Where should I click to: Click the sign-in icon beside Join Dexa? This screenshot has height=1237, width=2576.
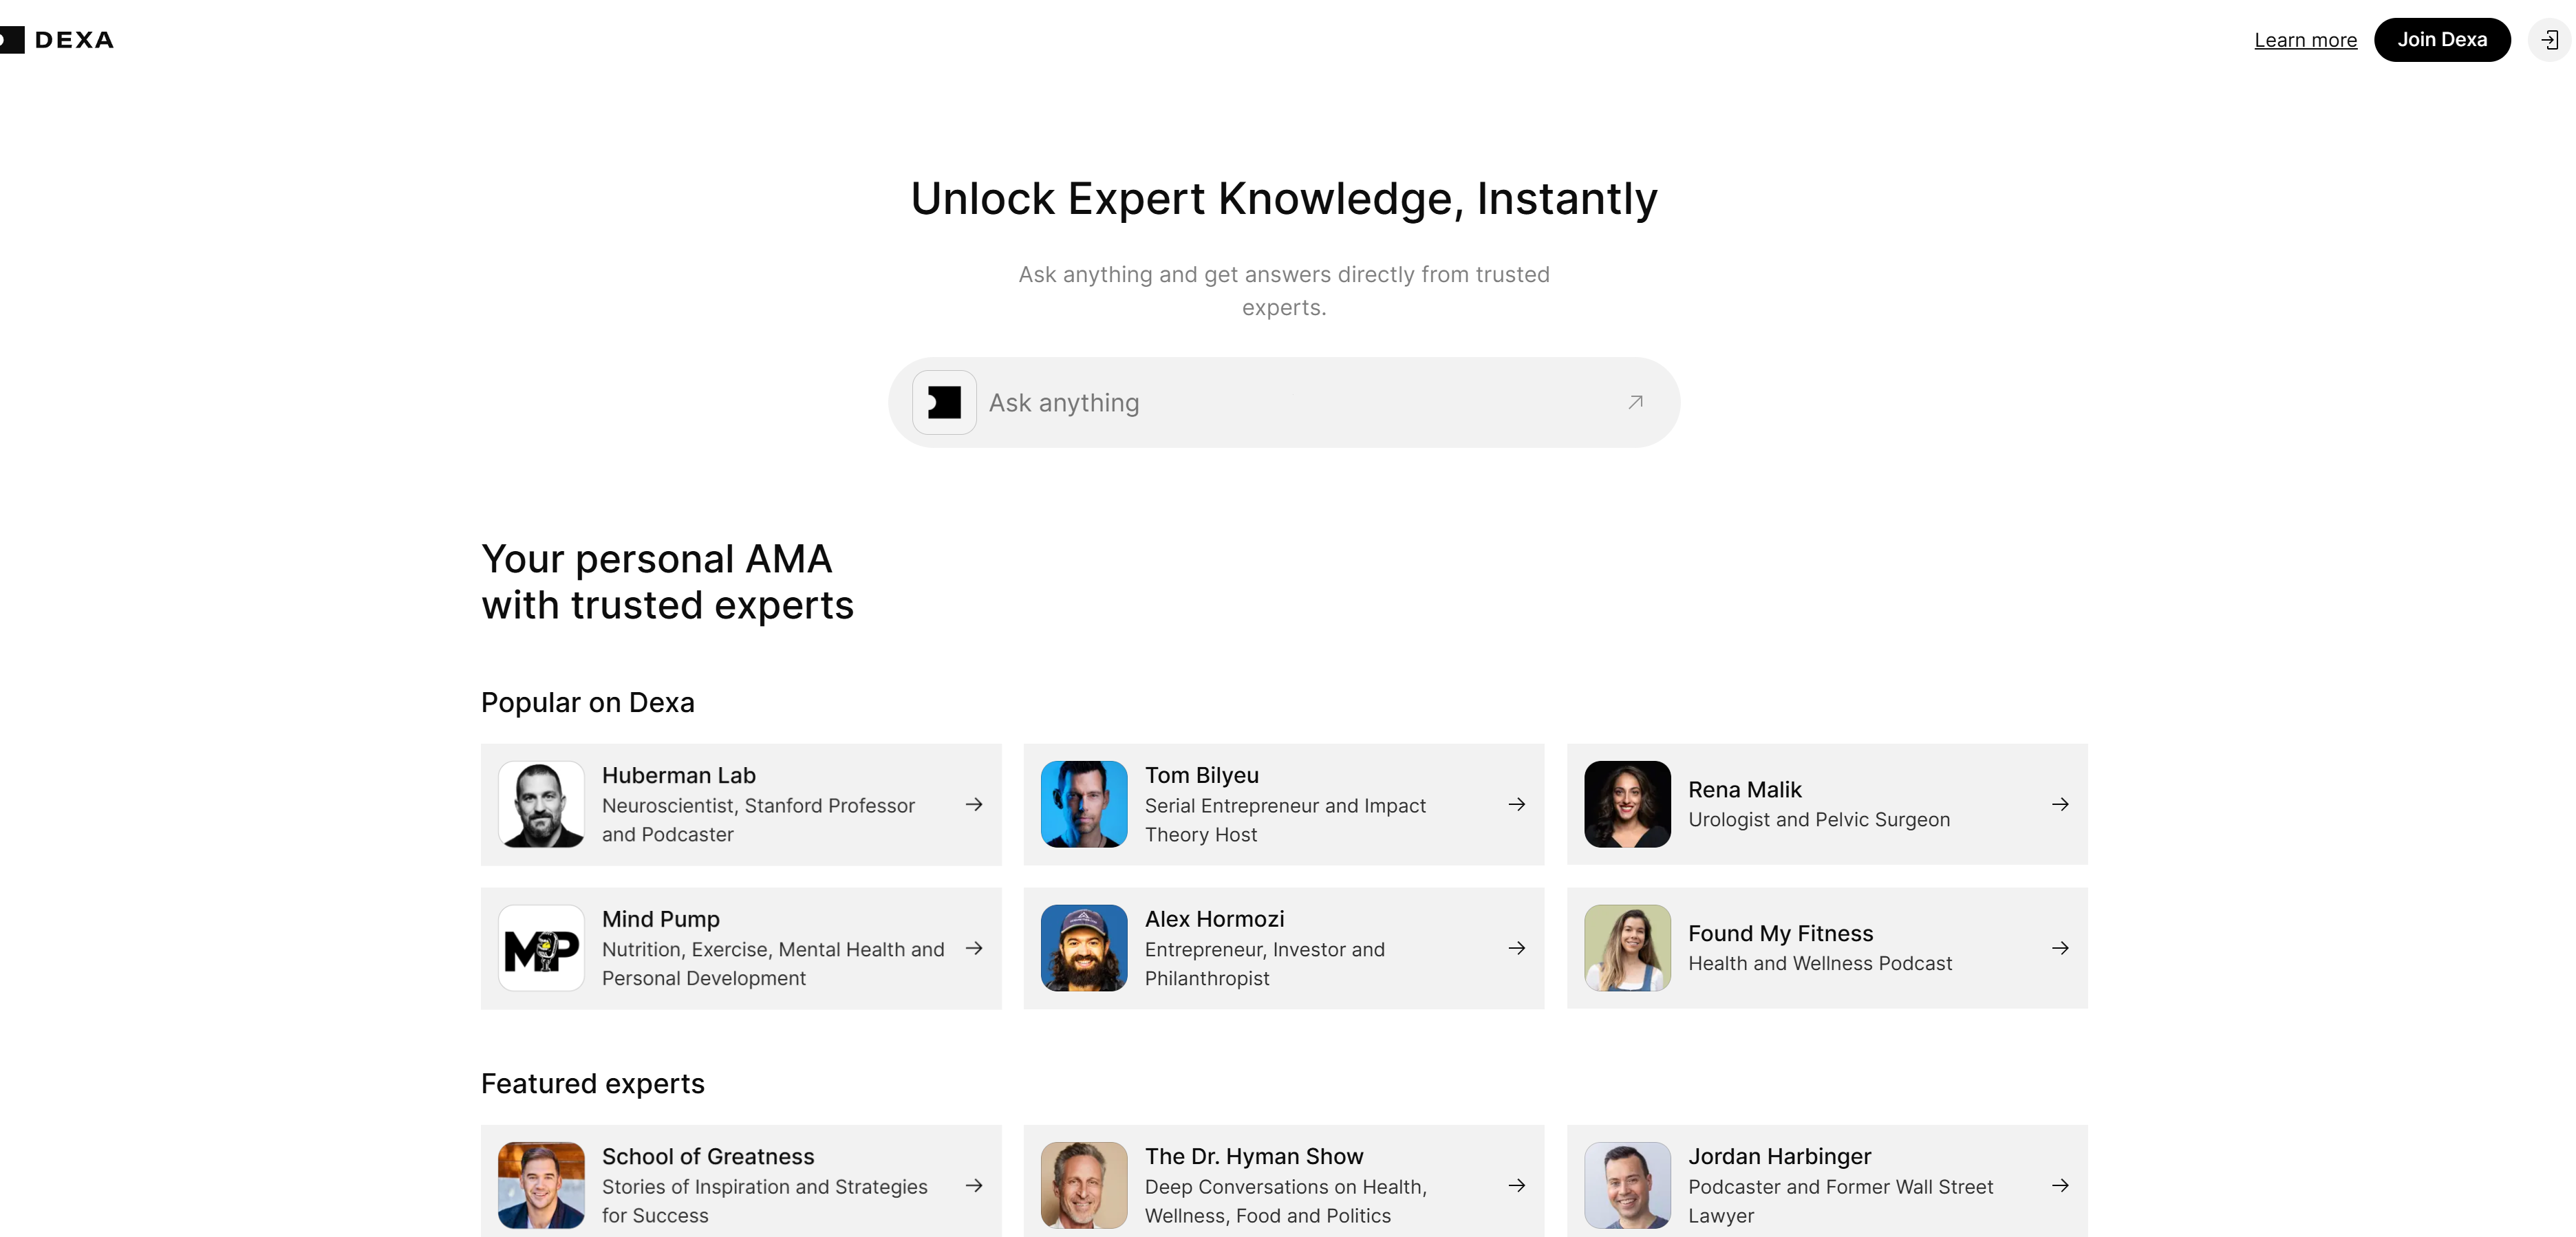pyautogui.click(x=2549, y=40)
